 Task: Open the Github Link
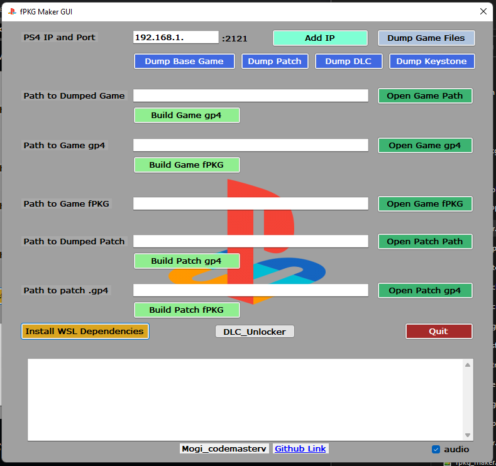coord(300,448)
